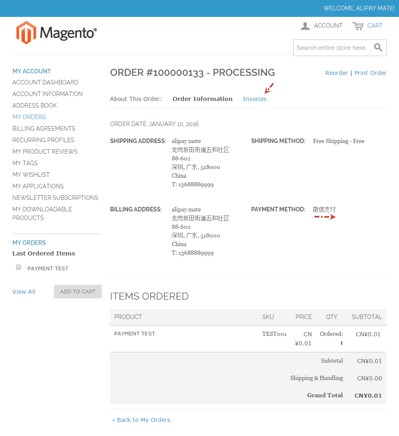The height and width of the screenshot is (436, 399).
Task: Click the 微信支付 payment method text
Action: [324, 209]
